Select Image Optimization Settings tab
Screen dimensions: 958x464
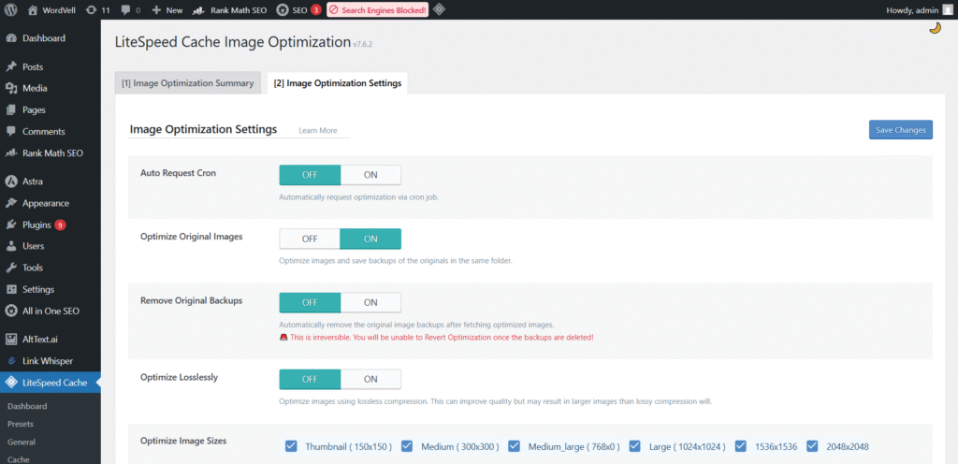click(x=337, y=83)
